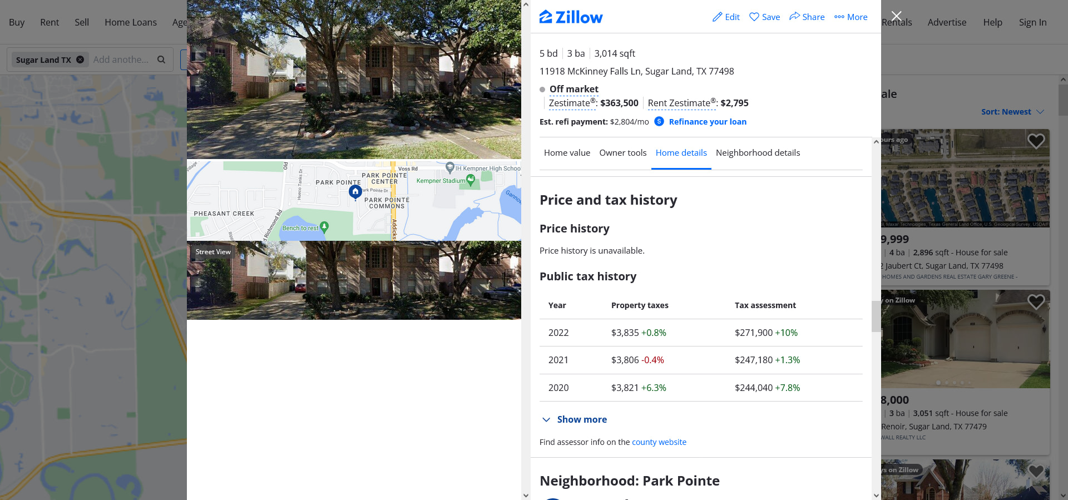This screenshot has width=1068, height=500.
Task: Click the photo pane scroll down arrow
Action: pos(526,495)
